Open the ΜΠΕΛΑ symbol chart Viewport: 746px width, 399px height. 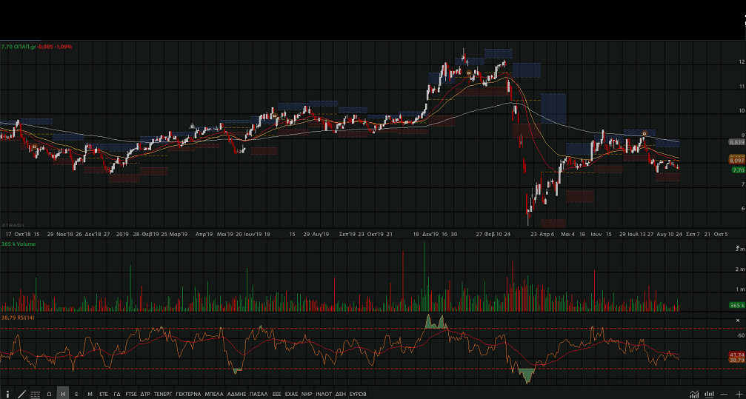click(x=214, y=394)
